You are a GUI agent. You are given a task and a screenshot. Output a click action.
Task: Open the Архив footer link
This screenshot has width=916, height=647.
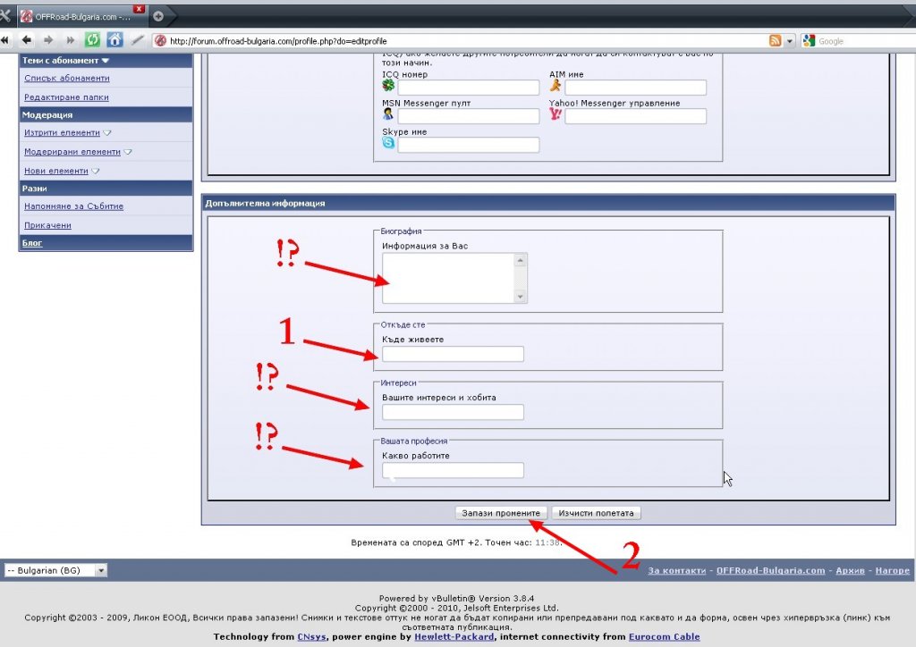tap(850, 570)
